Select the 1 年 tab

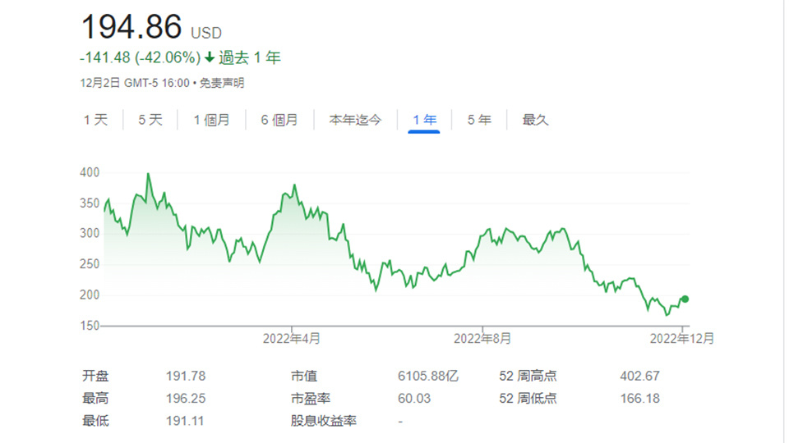click(x=424, y=120)
